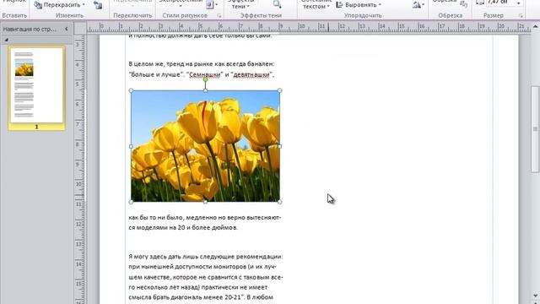Click the green rotation handle above the picture
Screen dimensions: 540x304
205,79
